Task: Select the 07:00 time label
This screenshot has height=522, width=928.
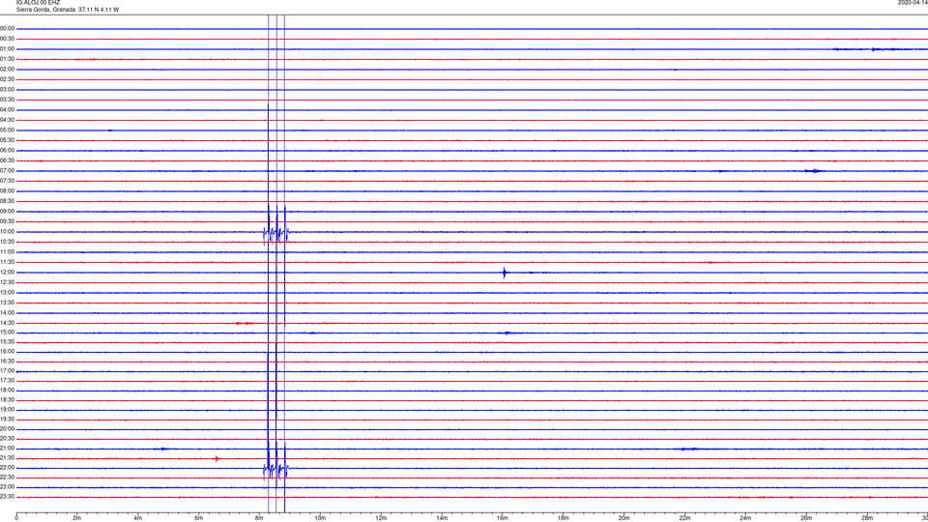Action: point(7,171)
